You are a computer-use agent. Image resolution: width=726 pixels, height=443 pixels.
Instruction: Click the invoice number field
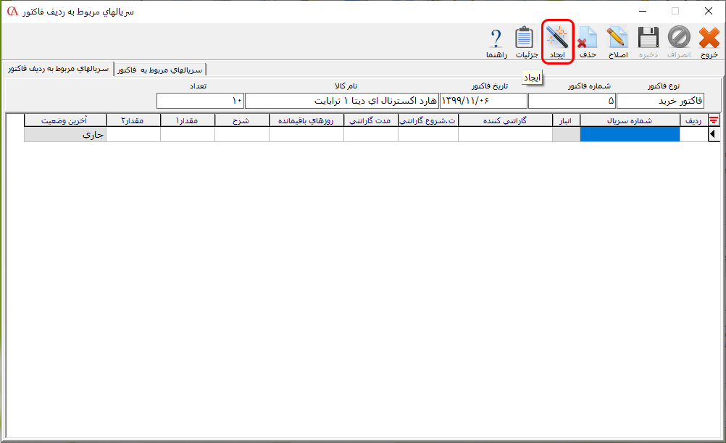571,100
